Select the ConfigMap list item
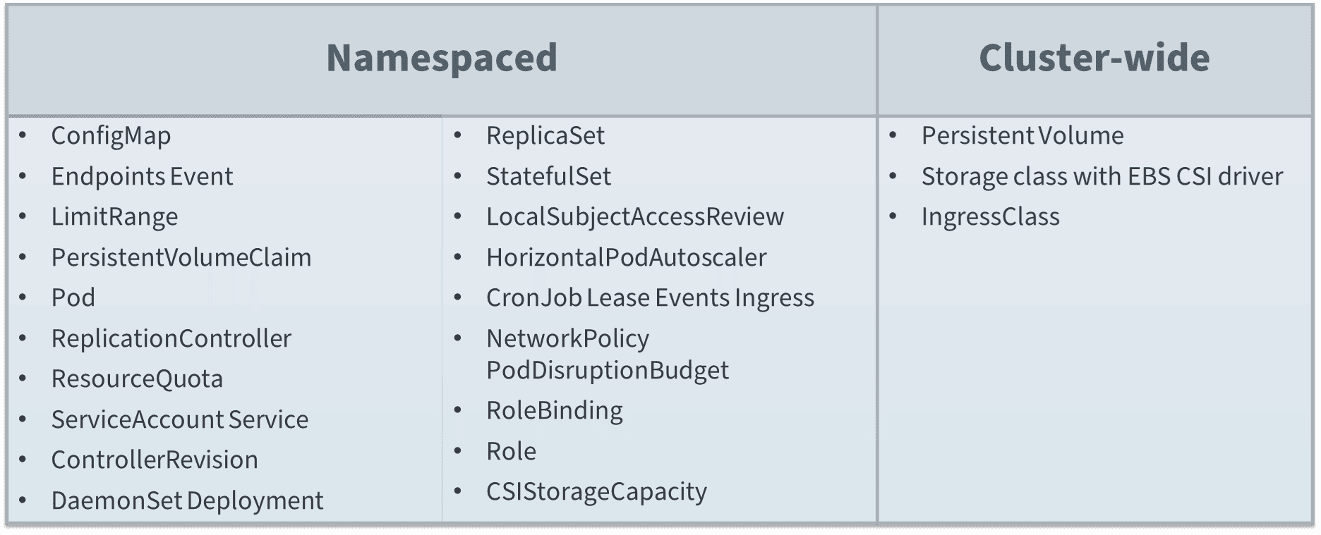The height and width of the screenshot is (535, 1321). (x=111, y=135)
